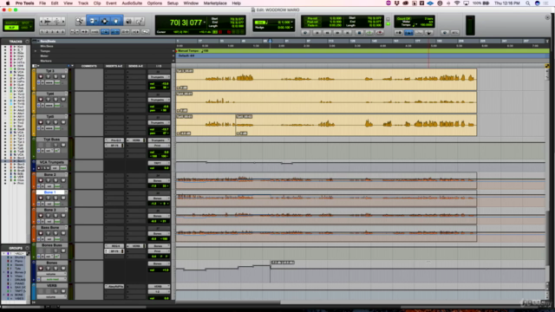Viewport: 555px width, 312px height.
Task: Open the File menu
Action: (x=42, y=3)
